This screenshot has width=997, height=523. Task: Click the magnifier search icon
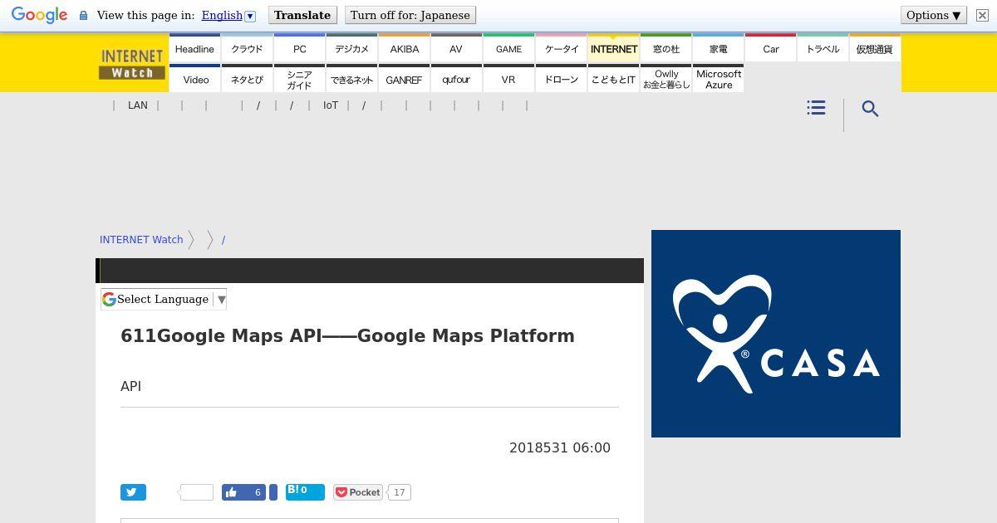pyautogui.click(x=870, y=109)
